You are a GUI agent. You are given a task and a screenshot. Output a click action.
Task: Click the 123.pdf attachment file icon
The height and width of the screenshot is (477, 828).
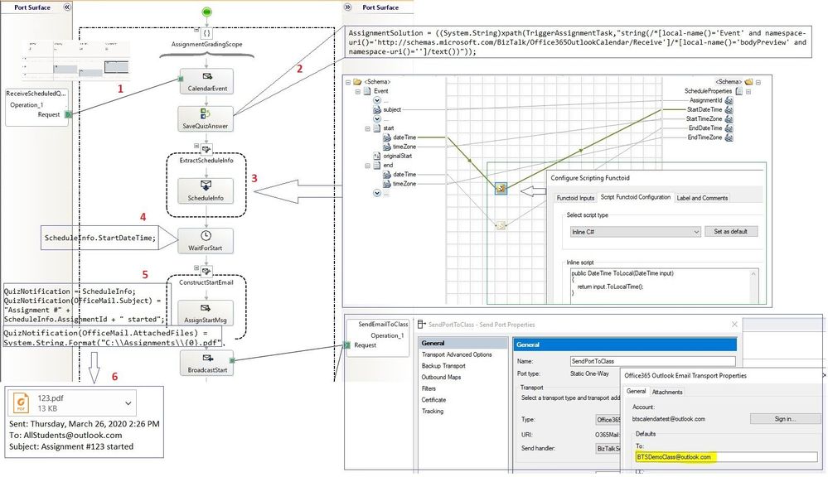click(x=21, y=403)
